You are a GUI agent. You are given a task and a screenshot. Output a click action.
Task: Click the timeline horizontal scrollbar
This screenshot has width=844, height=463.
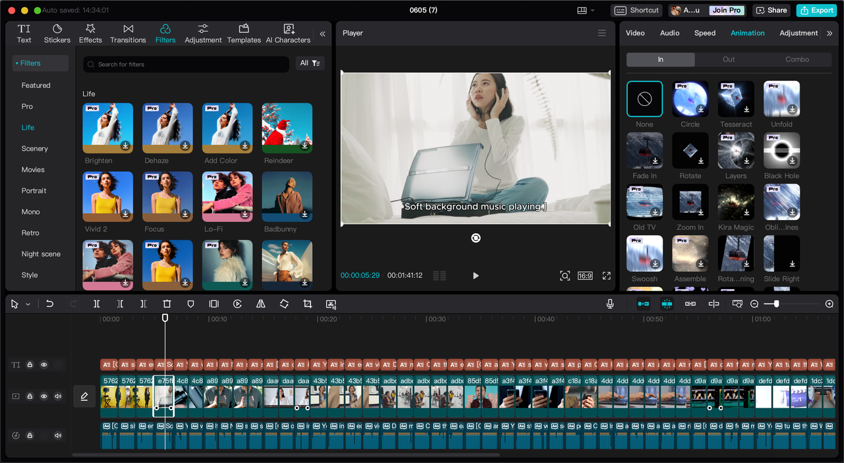coord(286,454)
